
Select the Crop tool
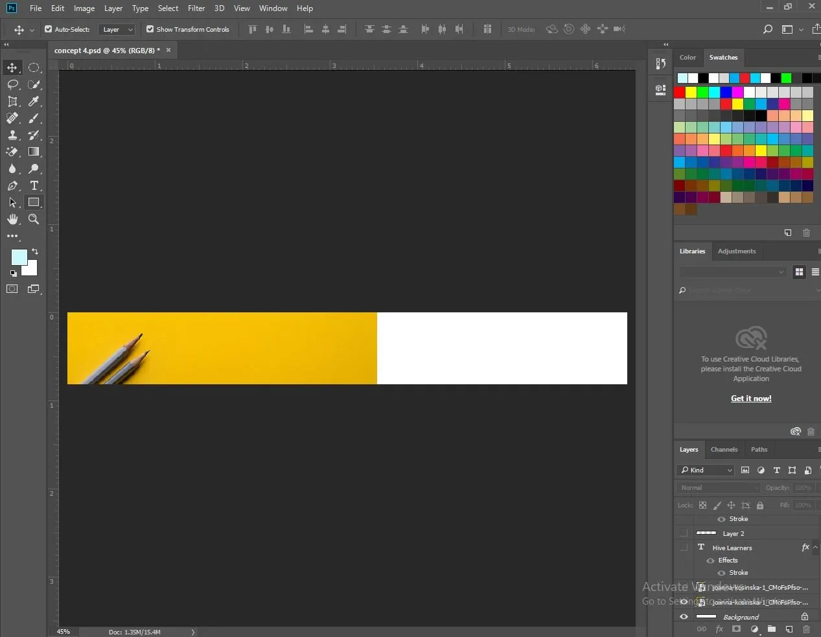click(x=12, y=102)
